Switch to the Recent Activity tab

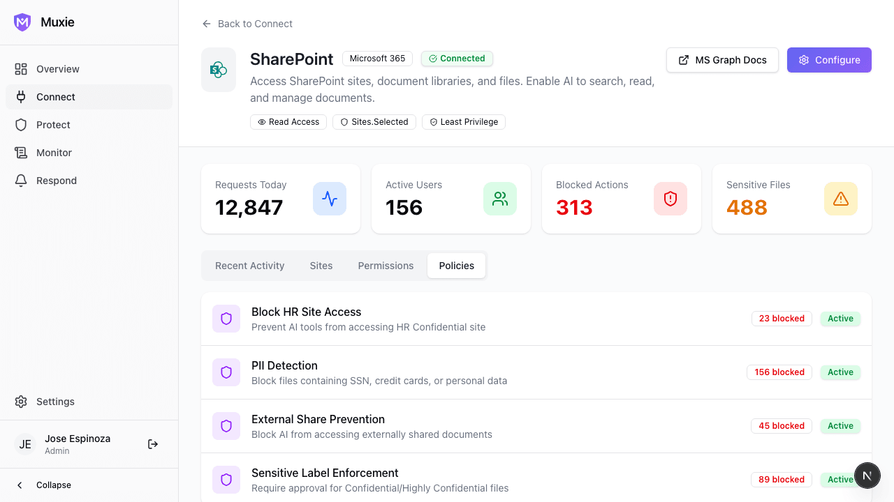pyautogui.click(x=250, y=266)
